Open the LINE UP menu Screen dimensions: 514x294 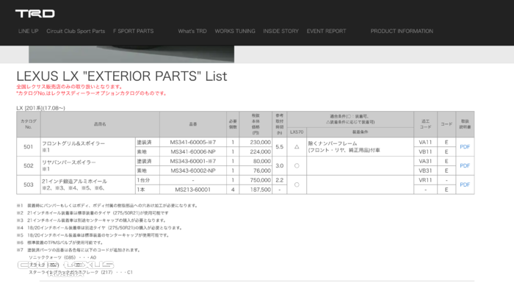[x=28, y=32]
